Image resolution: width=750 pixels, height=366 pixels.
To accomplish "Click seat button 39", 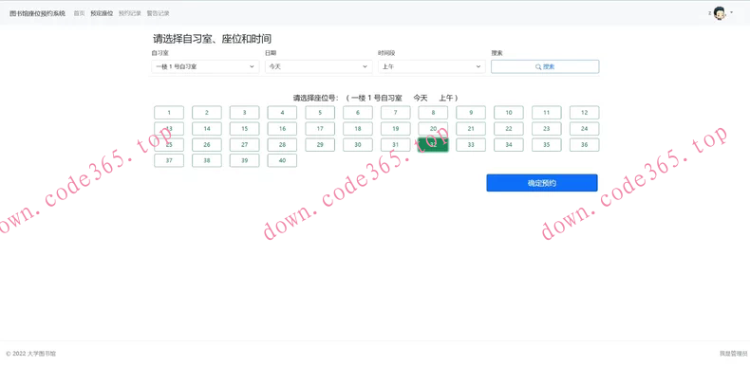I will point(244,160).
